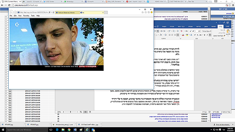Open dropdown arrow next to RTSIBGF.jpg download
Image resolution: width=235 pixels, height=132 pixels.
click(x=25, y=124)
